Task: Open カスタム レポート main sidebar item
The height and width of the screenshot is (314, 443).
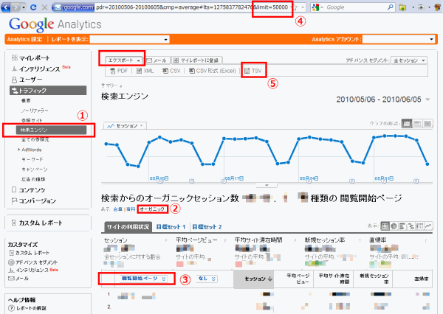Action: coord(37,223)
